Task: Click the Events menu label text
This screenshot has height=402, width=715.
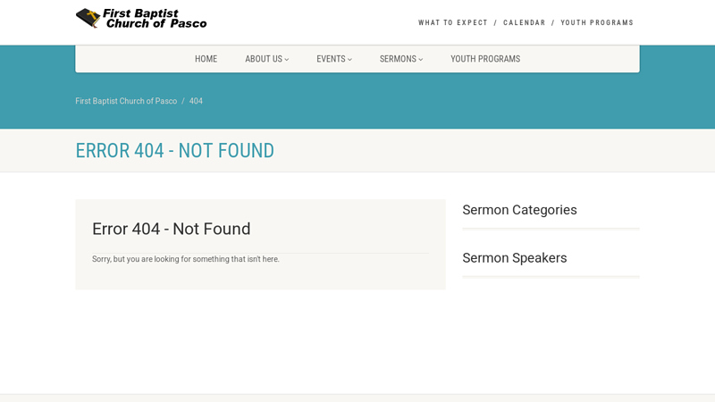Action: 330,59
